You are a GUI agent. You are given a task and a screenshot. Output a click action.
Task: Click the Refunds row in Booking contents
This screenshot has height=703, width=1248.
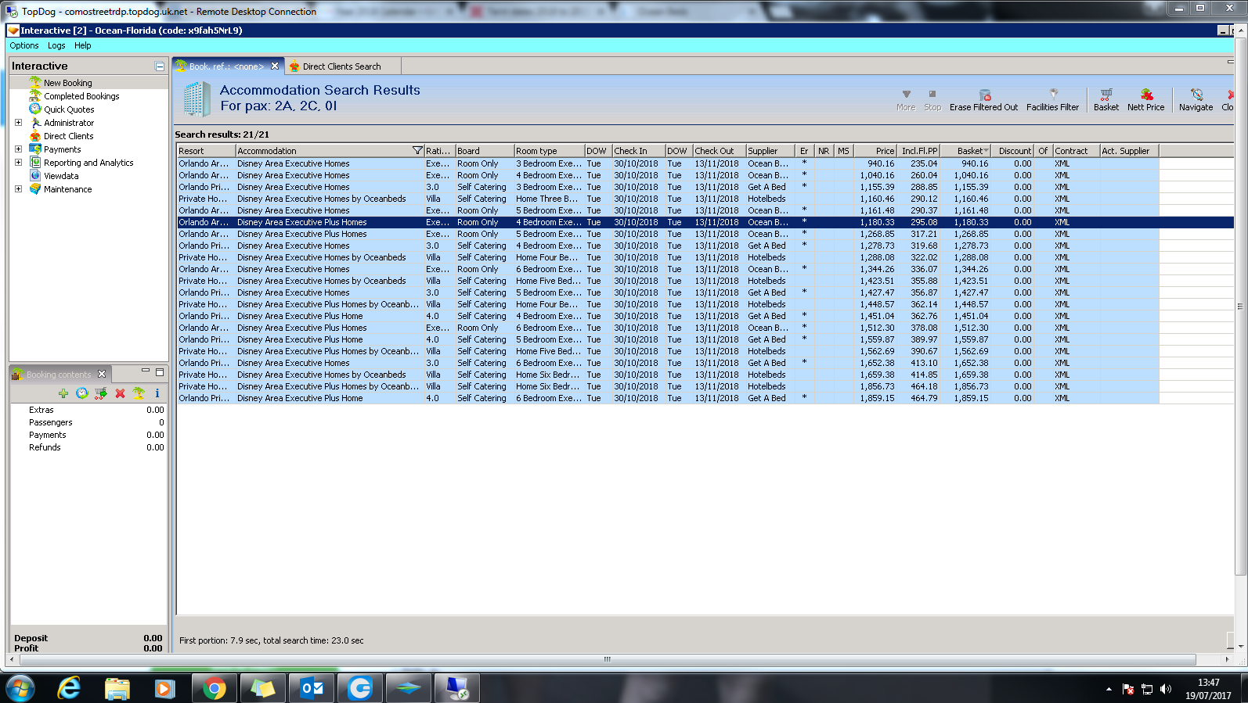pos(88,447)
